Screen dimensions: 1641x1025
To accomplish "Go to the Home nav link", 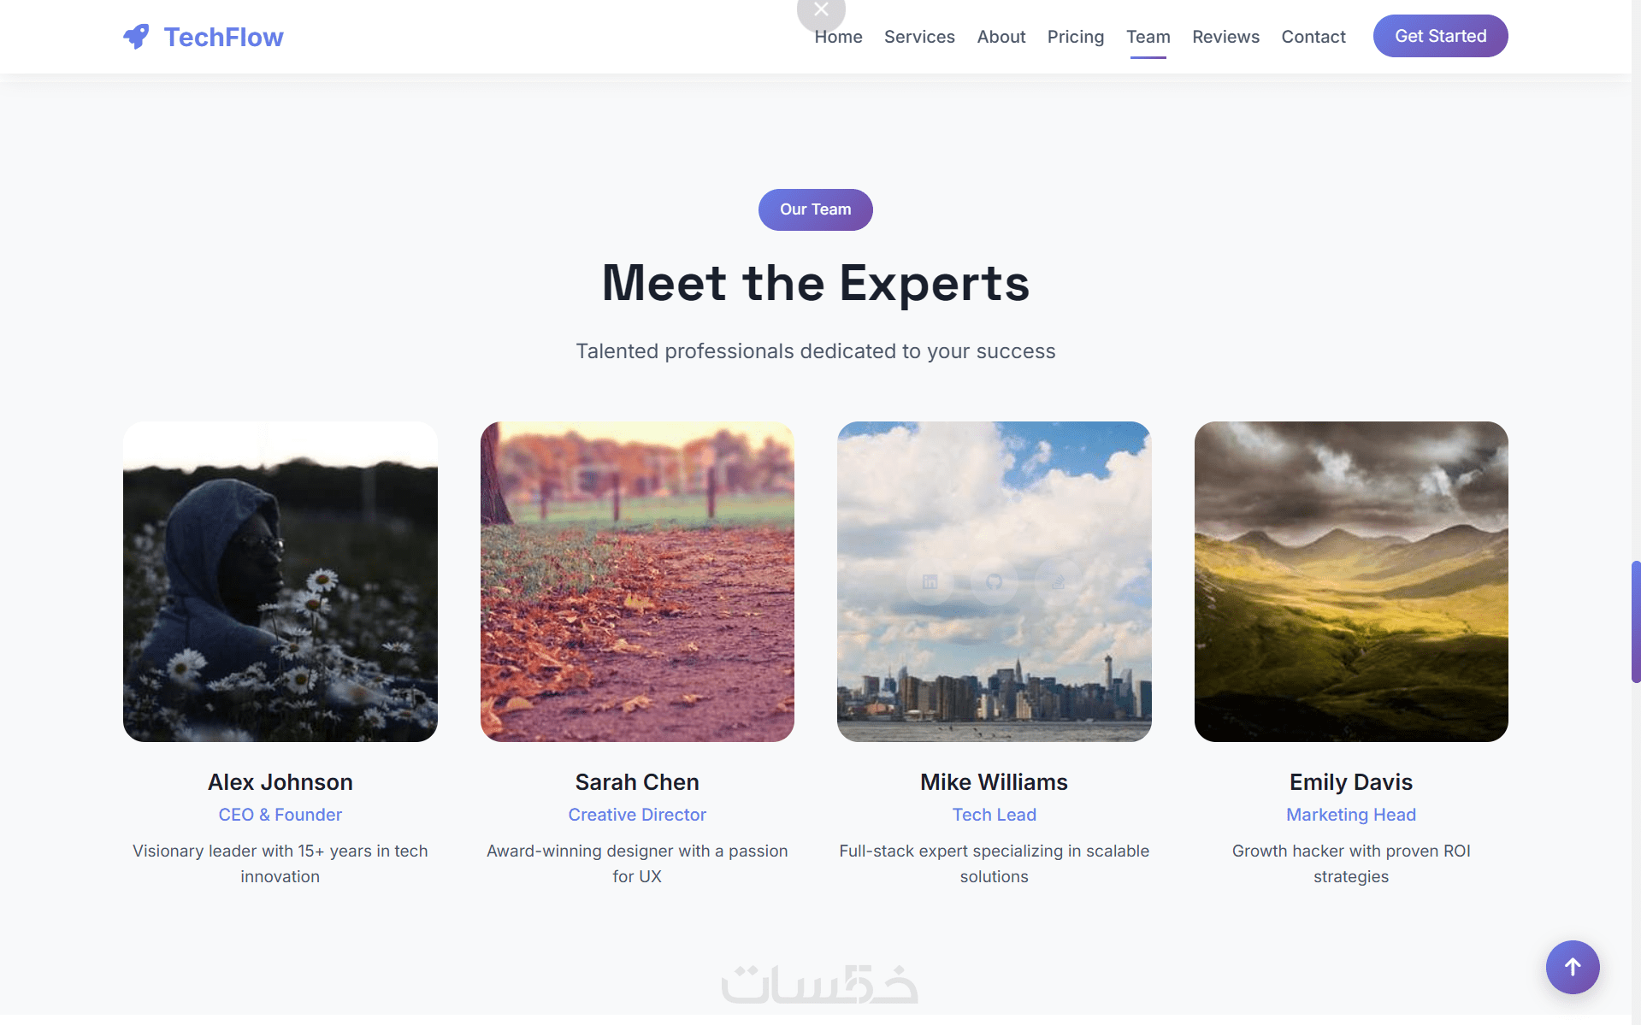I will [x=838, y=37].
